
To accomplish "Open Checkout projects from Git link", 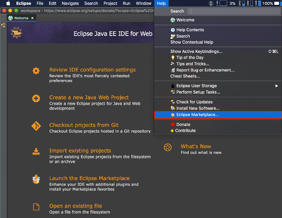I will point(84,125).
